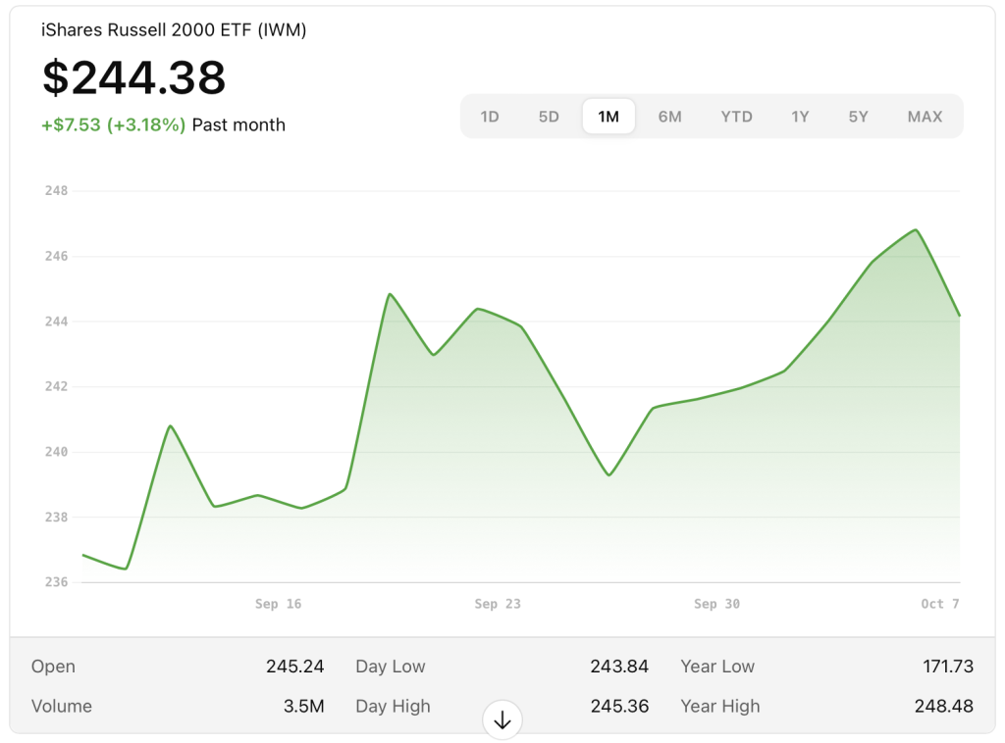Switch chart to 1D range
Viewport: 1005px width, 743px height.
tap(490, 117)
